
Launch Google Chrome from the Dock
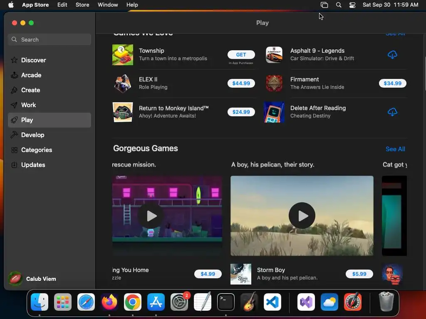(x=133, y=302)
